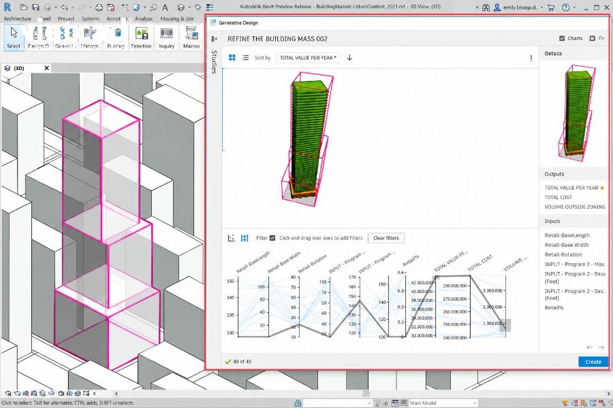The image size is (613, 408).
Task: Click the Default 3D View cube icon
Action: tap(180, 7)
